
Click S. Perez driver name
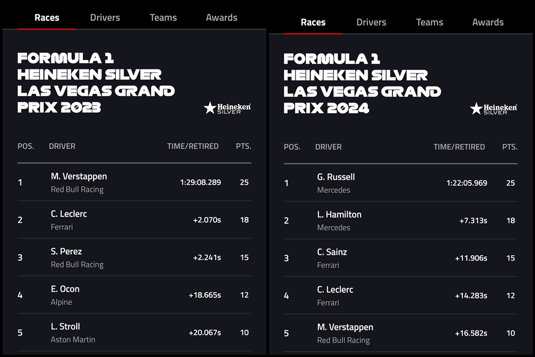tap(66, 251)
